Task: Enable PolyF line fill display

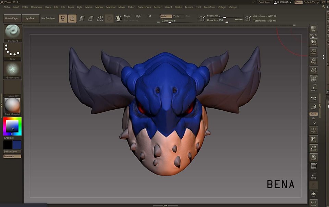Action: [313, 167]
